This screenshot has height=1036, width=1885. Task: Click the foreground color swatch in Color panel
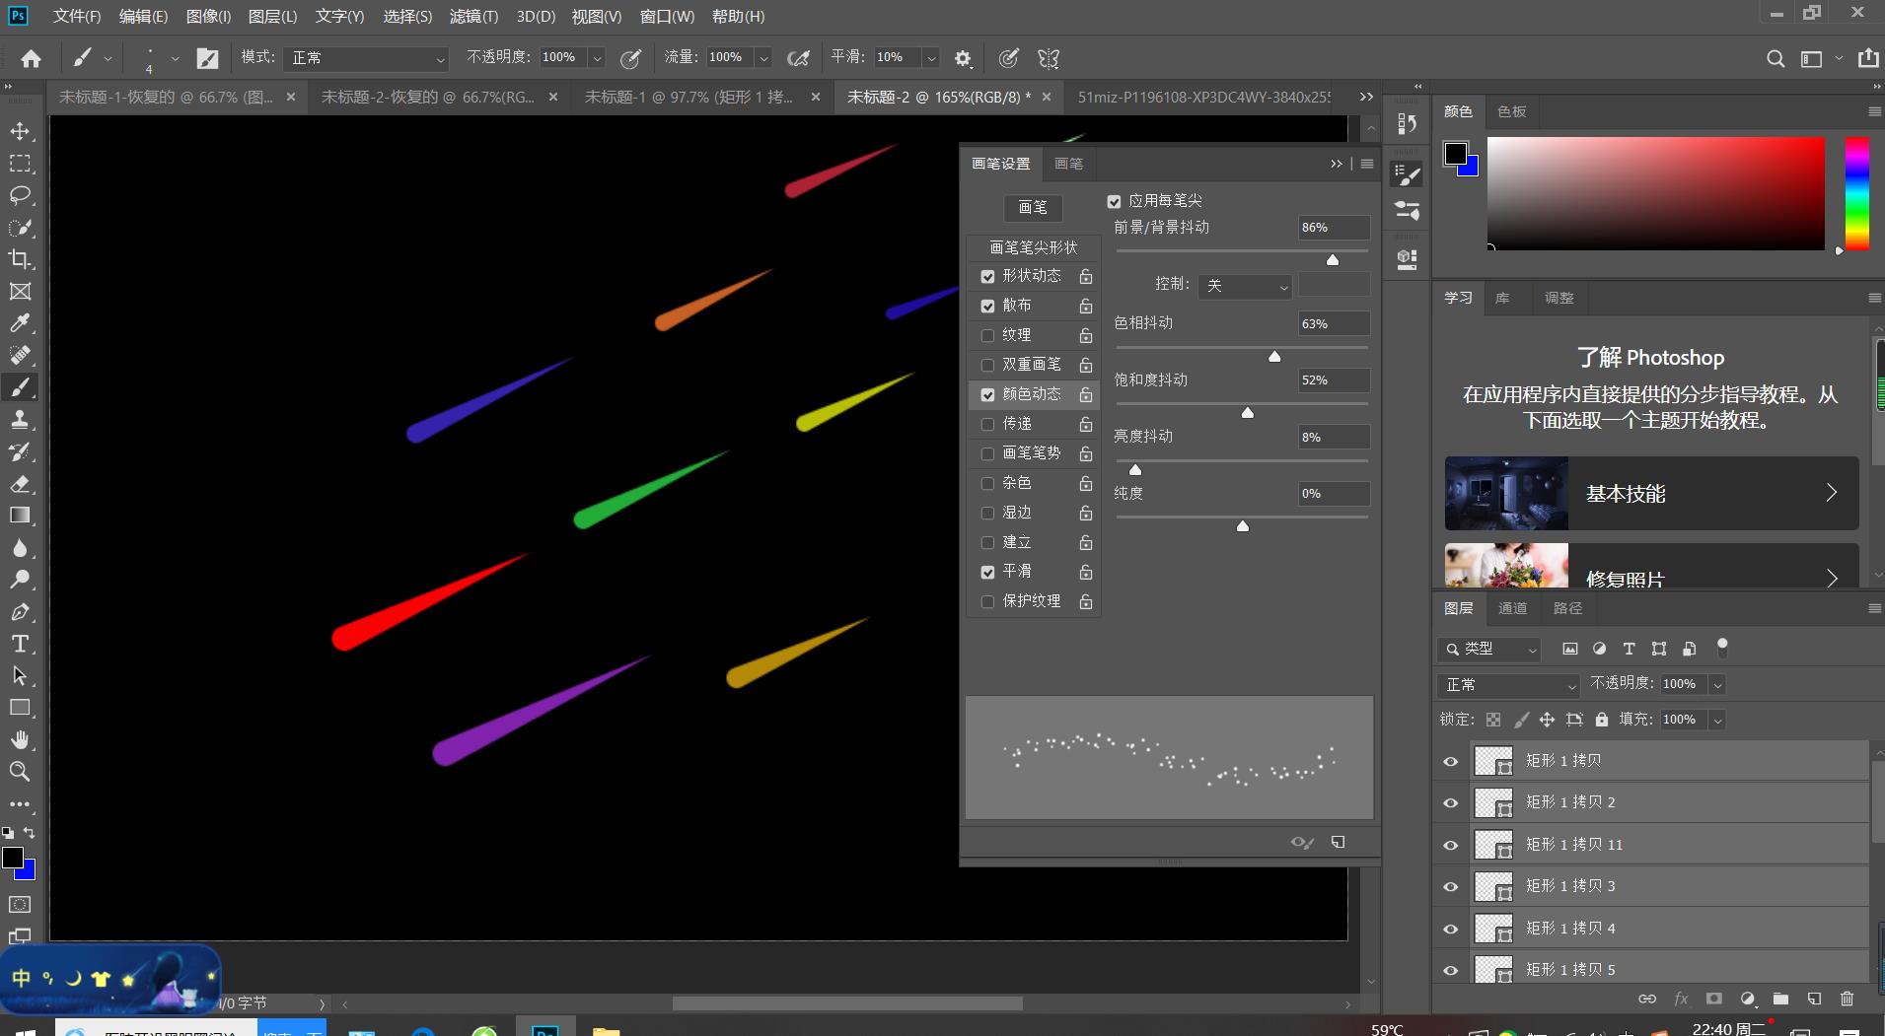click(x=1455, y=153)
